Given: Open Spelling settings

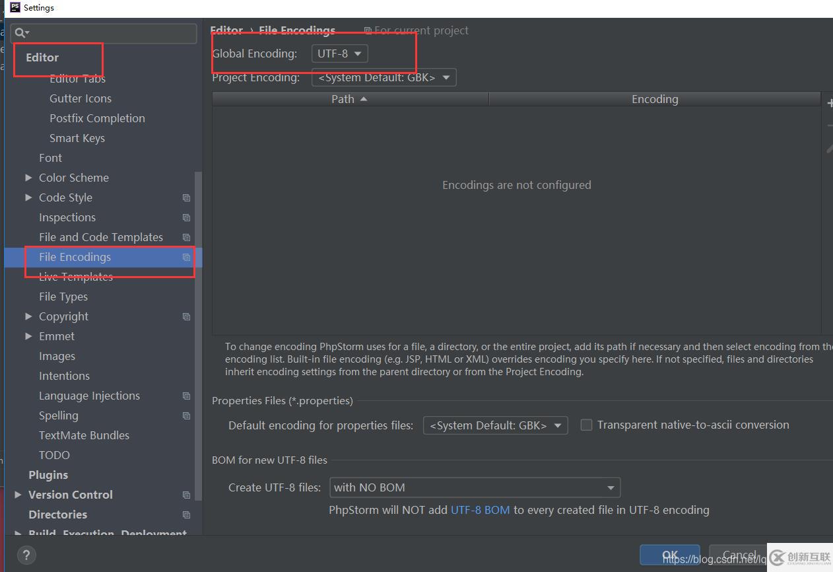Looking at the screenshot, I should [58, 415].
